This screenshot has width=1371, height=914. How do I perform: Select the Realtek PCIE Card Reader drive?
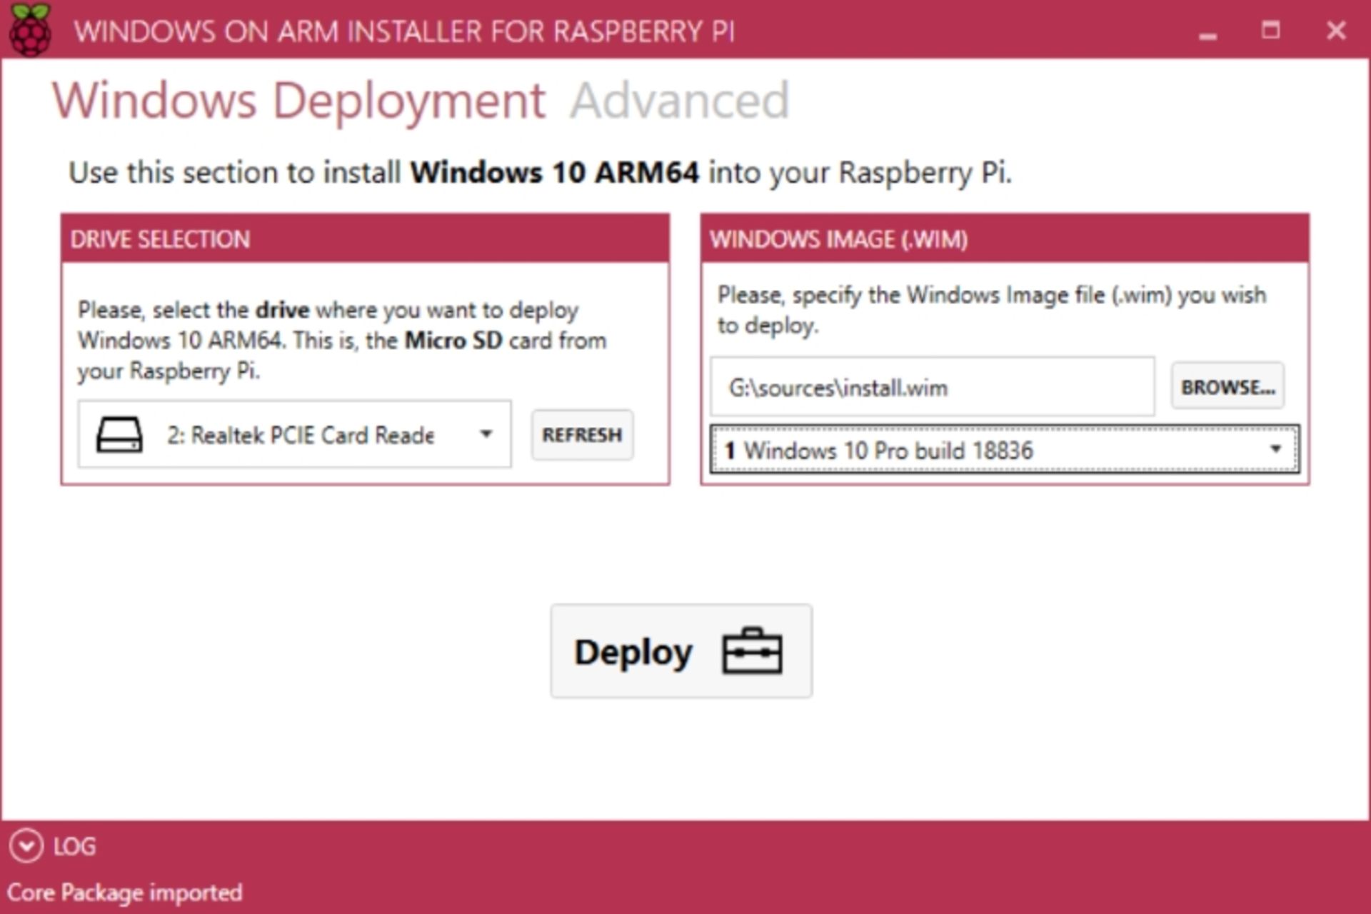pyautogui.click(x=294, y=434)
